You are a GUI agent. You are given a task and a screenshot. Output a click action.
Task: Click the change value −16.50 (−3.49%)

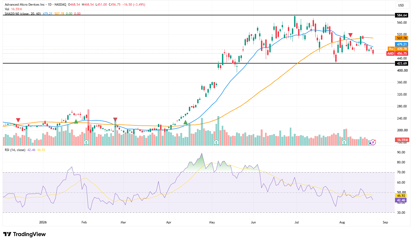click(x=133, y=5)
